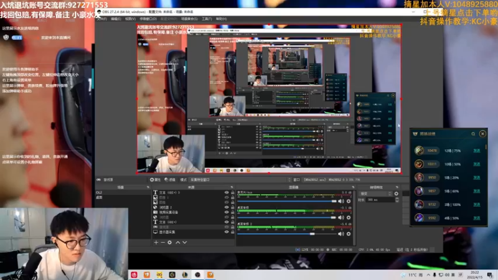Open 桌面音频 settings gear
Viewport: 498px width, 280px height.
pyautogui.click(x=349, y=217)
